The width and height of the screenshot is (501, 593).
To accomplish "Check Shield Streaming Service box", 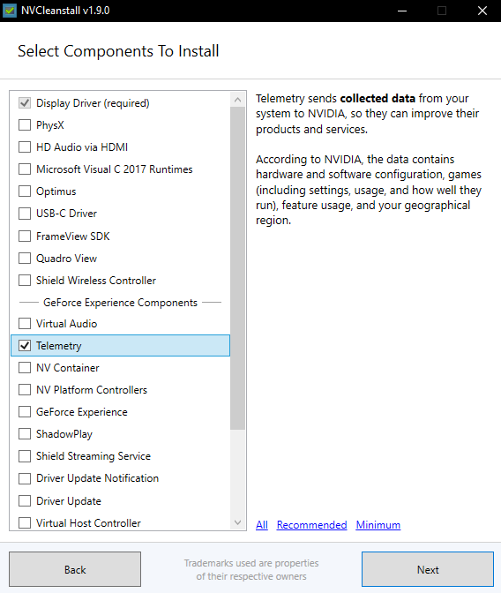I will point(25,456).
